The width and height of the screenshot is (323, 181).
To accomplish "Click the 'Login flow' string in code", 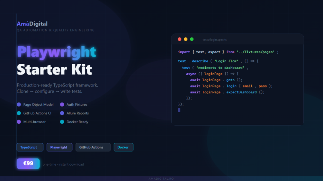I will point(226,61).
